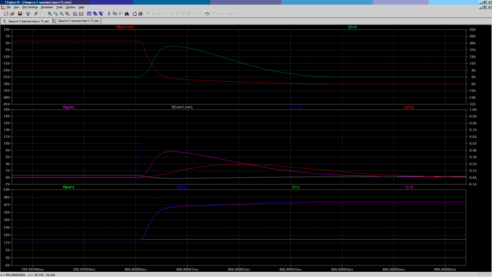Viewport: 492px width, 277px height.
Task: Click the V(gate) trace label
Action: click(x=68, y=107)
